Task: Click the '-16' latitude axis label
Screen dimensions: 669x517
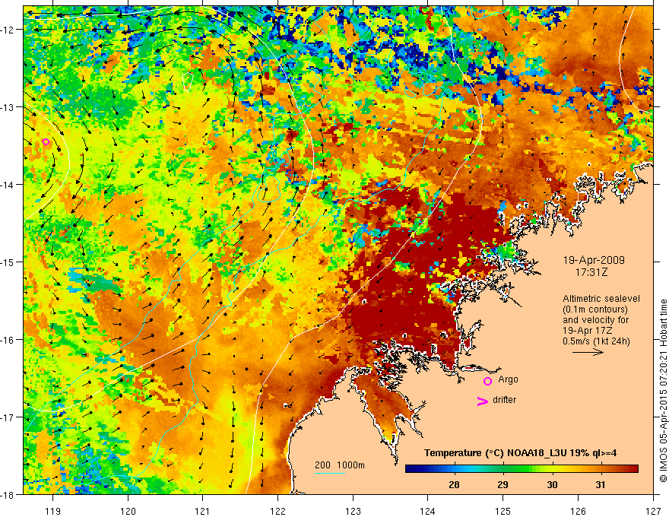Action: [9, 340]
